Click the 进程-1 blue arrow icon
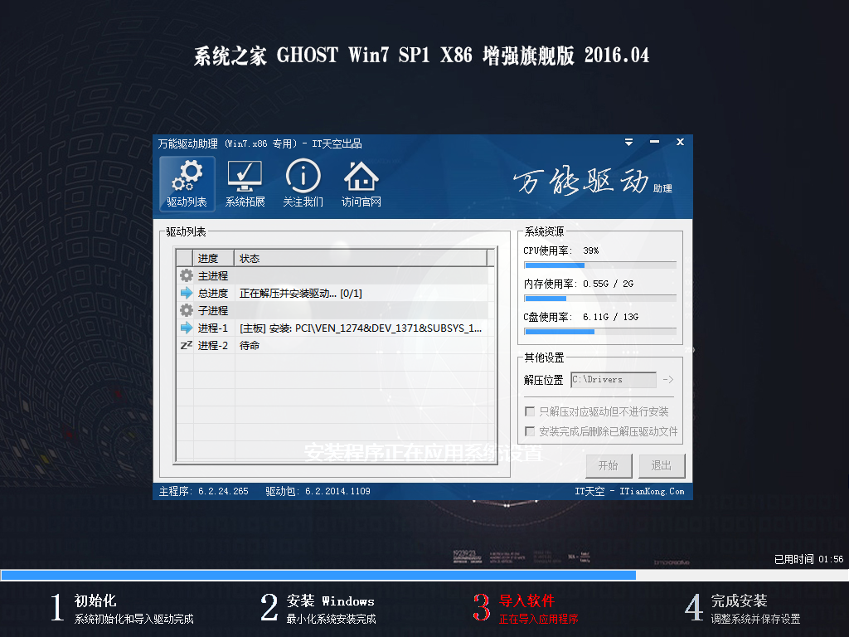 pyautogui.click(x=187, y=328)
